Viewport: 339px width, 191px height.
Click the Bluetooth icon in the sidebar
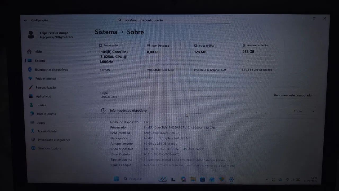(30, 69)
